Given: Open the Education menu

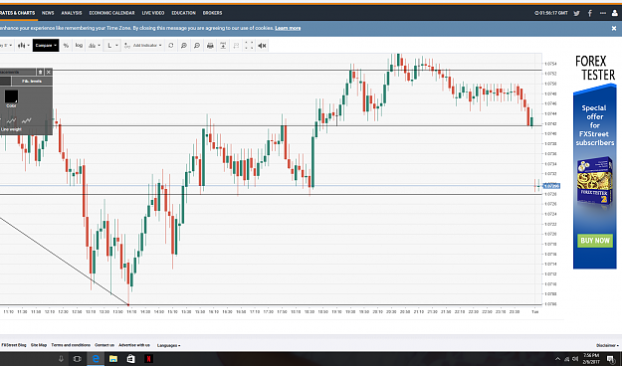Looking at the screenshot, I should [x=184, y=13].
